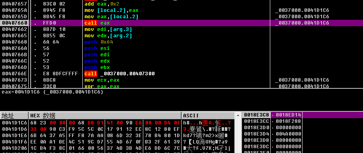Select the 'add eax,0x2' instruction
Viewport: 363px width, 153px height.
tap(102, 4)
